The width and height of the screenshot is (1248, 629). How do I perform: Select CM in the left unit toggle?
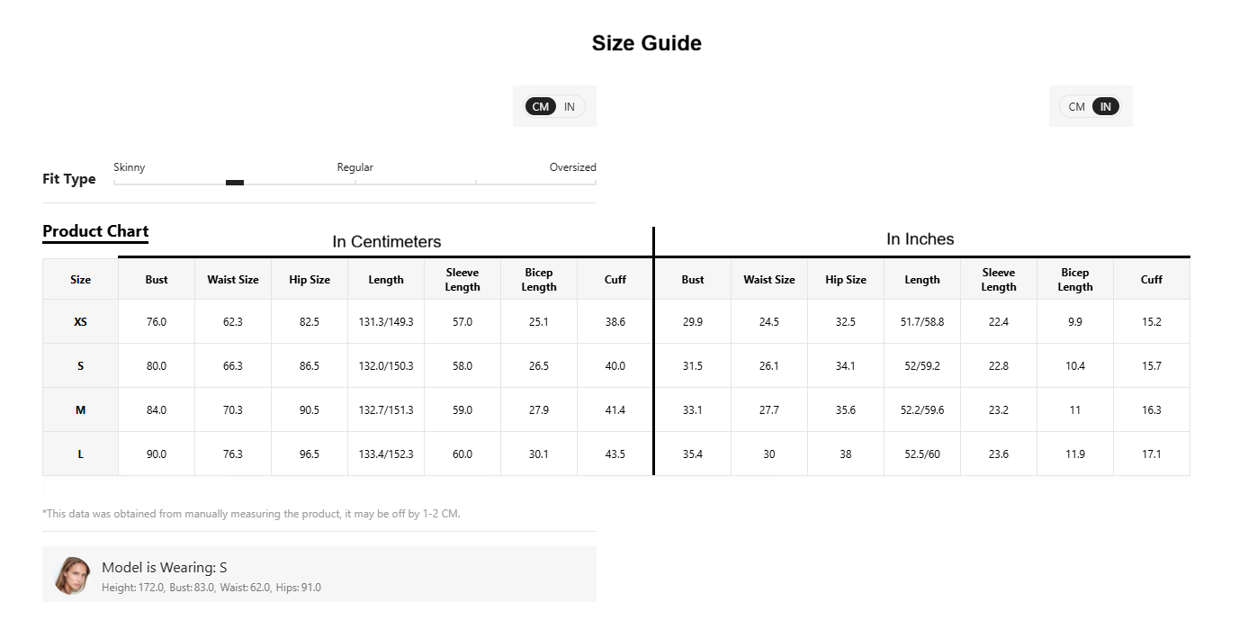coord(540,107)
